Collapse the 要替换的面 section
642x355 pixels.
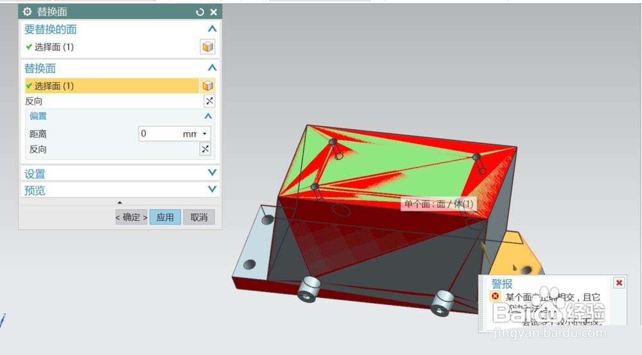click(212, 29)
